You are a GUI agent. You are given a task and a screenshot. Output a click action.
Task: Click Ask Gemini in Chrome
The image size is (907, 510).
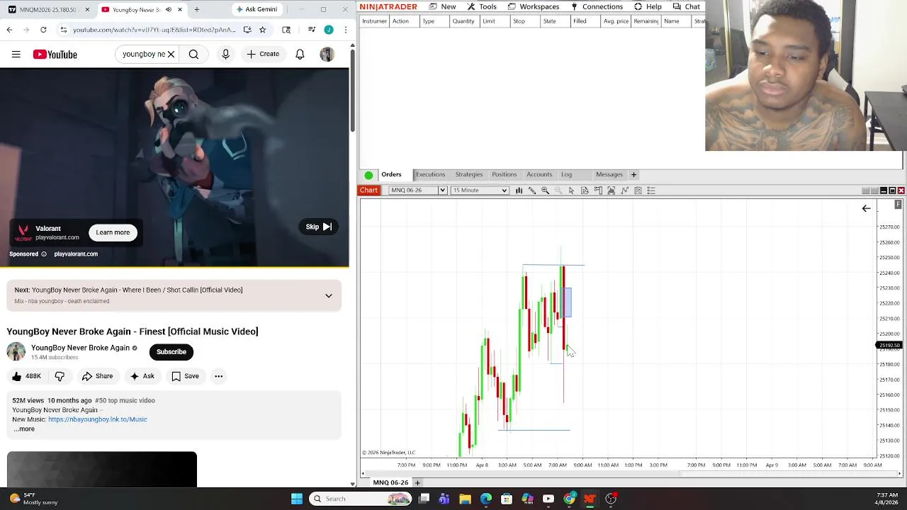(x=256, y=9)
